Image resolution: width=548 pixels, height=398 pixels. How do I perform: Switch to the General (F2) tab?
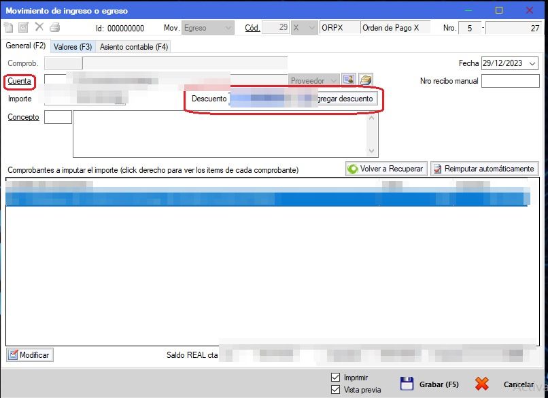(26, 46)
